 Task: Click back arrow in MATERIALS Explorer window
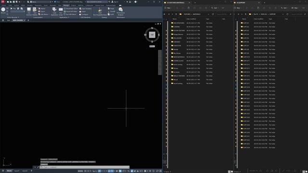[x=165, y=14]
